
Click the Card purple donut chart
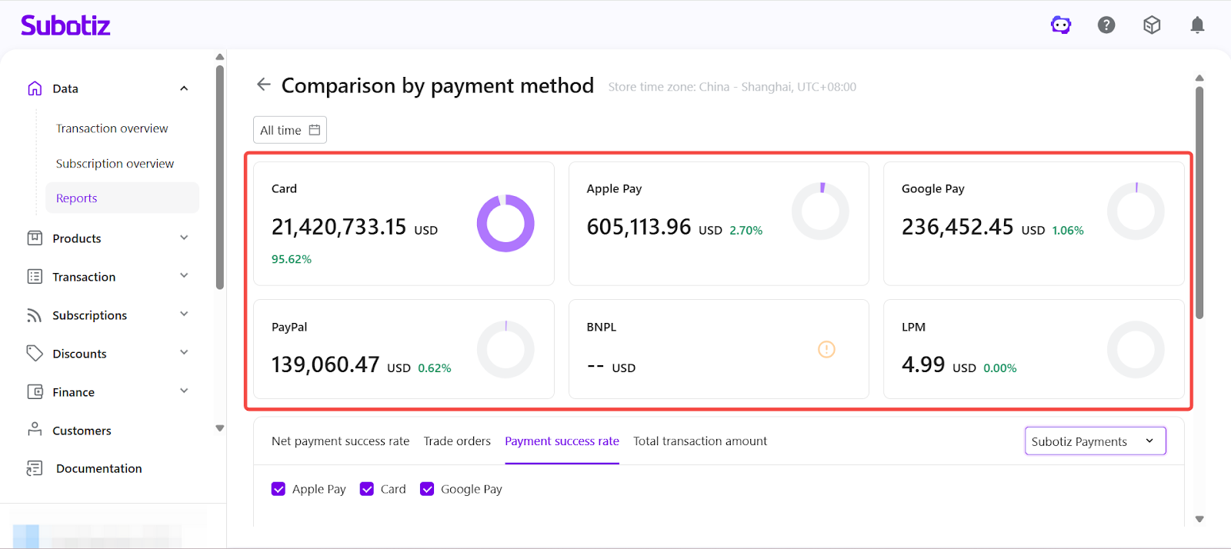point(505,223)
